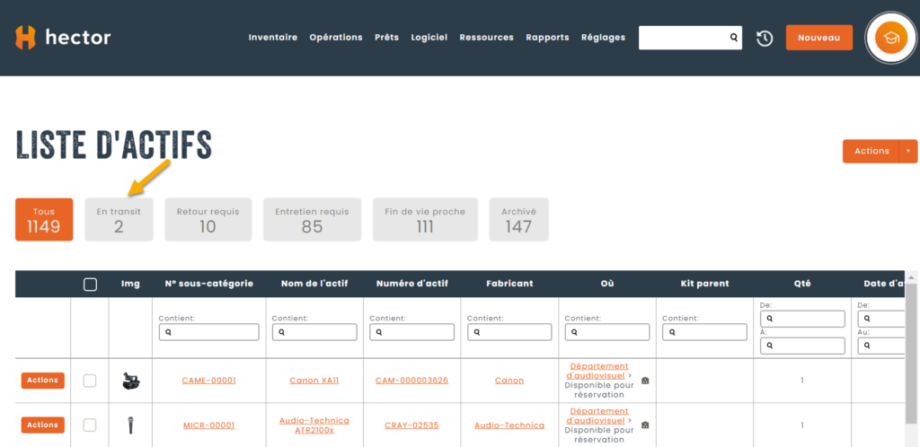Click the magnifier icon in Fabricant filter

475,332
